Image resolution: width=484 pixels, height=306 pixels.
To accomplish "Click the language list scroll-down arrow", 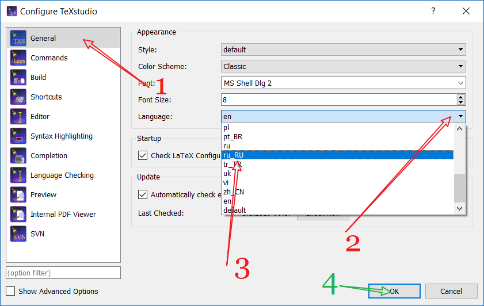I will click(459, 208).
